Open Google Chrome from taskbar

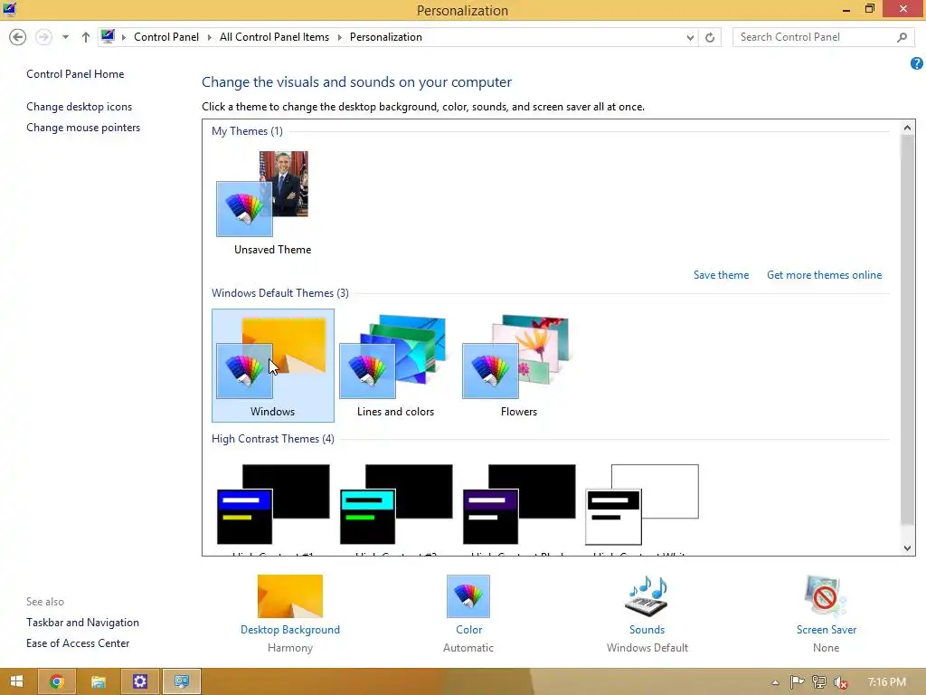tap(57, 681)
